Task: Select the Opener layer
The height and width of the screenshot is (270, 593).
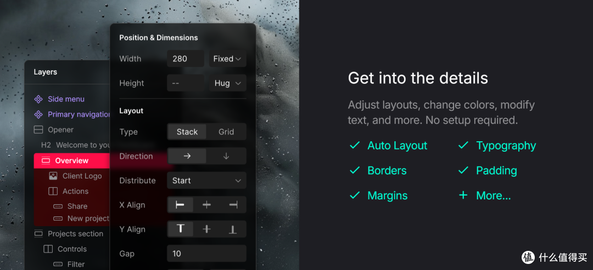Action: click(60, 130)
